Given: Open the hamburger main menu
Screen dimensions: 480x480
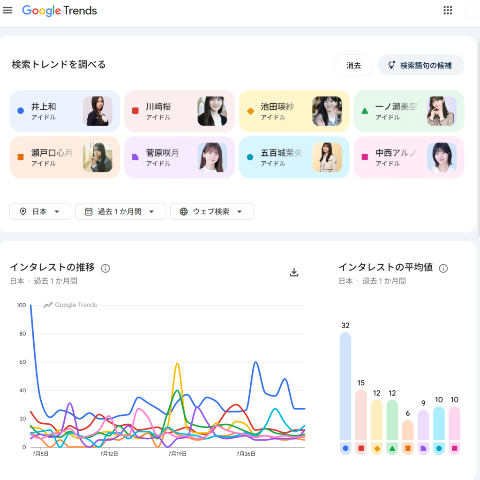Looking at the screenshot, I should (7, 10).
